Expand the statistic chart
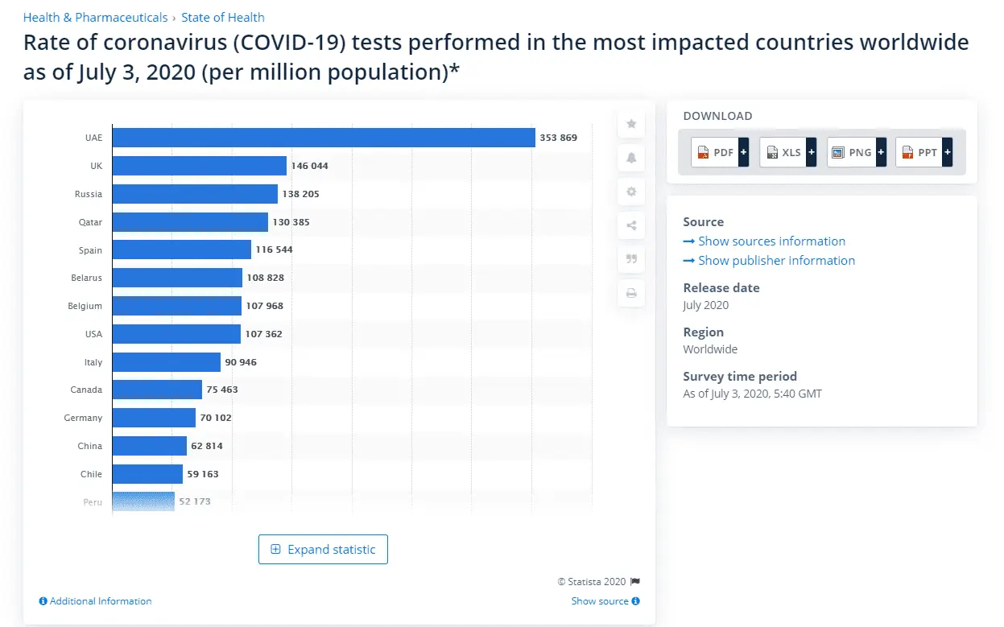1004x627 pixels. [x=323, y=550]
